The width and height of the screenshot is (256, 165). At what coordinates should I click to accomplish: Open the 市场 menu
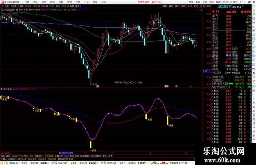(x=35, y=2)
